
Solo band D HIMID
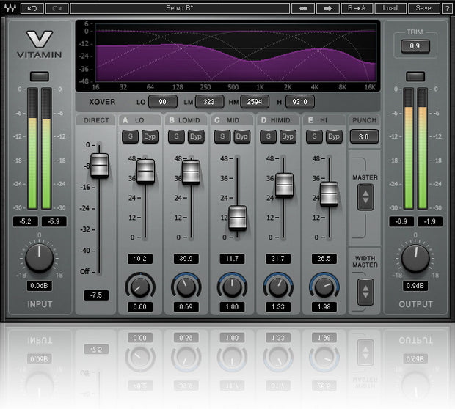268,136
